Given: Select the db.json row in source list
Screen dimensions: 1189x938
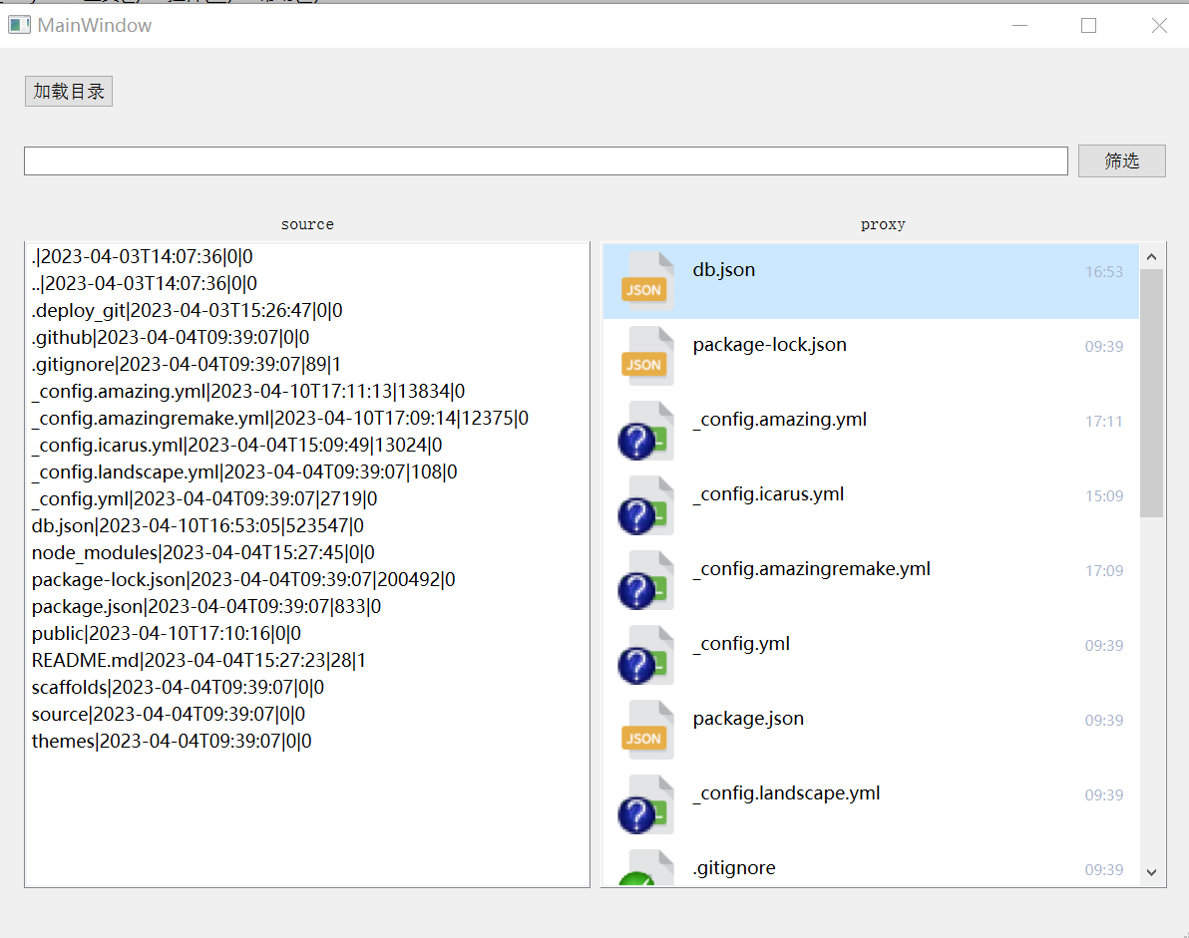Looking at the screenshot, I should coord(307,526).
